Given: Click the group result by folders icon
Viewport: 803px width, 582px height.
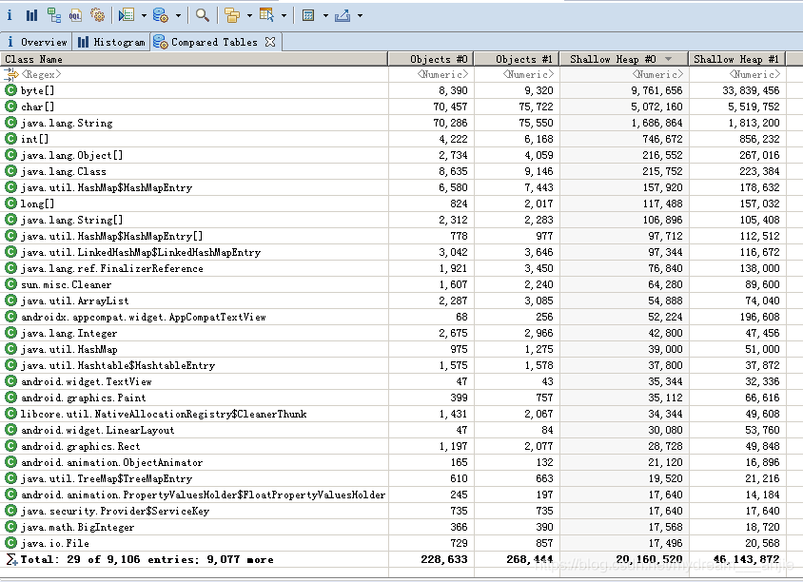Looking at the screenshot, I should coord(232,15).
